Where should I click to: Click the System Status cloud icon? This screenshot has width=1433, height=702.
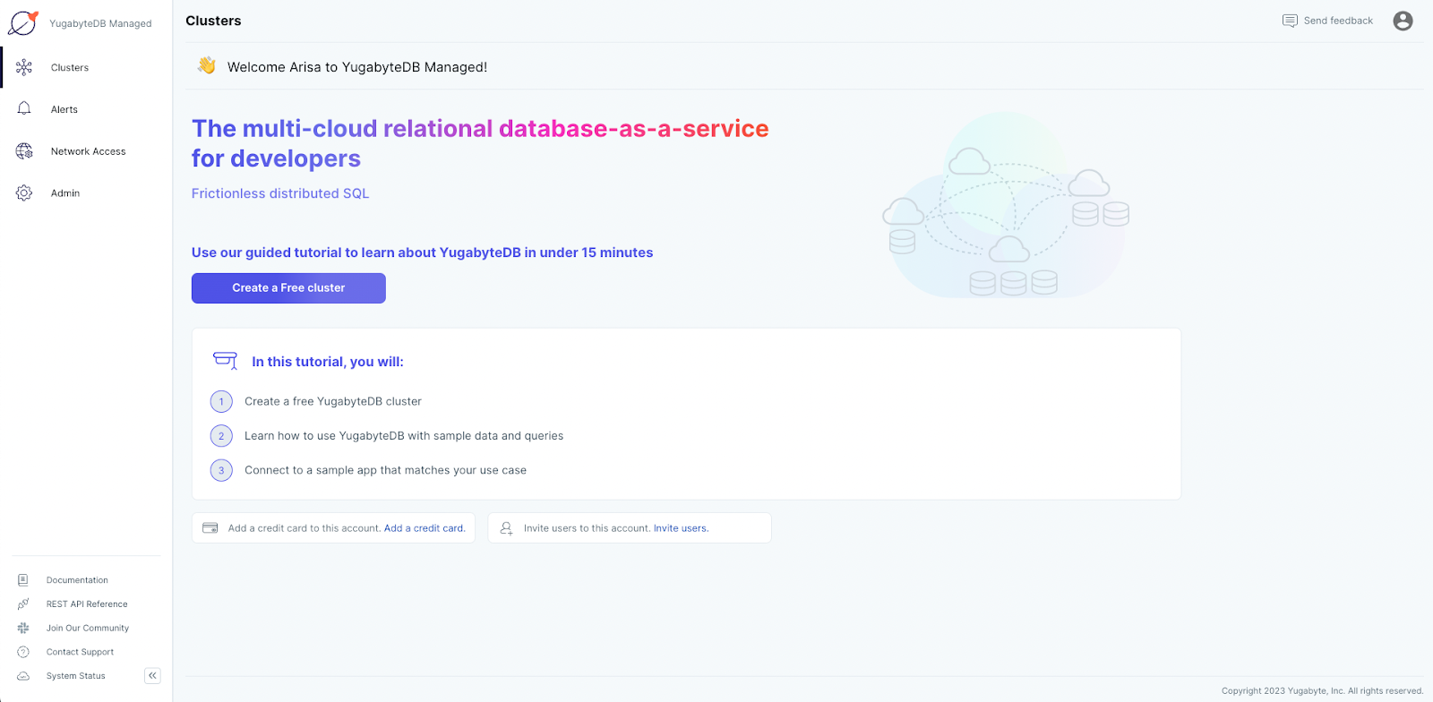pyautogui.click(x=23, y=676)
